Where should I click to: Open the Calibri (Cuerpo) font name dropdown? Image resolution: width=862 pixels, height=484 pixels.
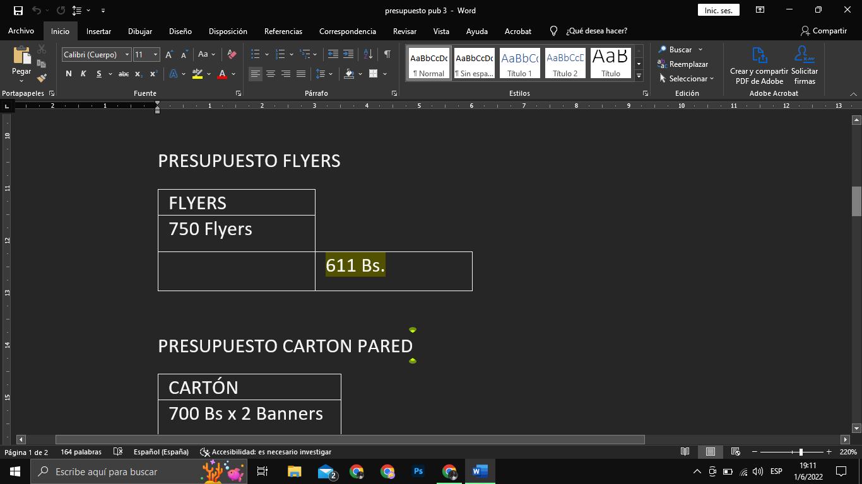(x=127, y=55)
